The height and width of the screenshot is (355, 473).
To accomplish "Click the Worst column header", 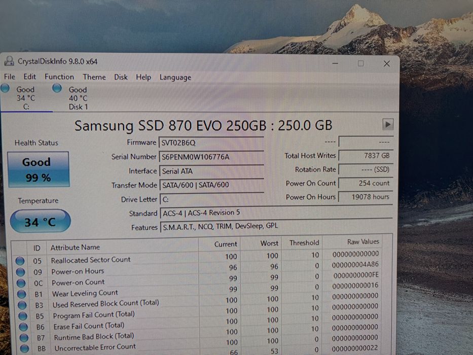I will pyautogui.click(x=261, y=243).
